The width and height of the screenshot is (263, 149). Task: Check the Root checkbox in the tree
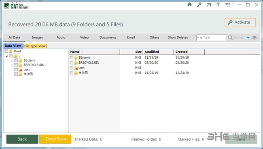click(6, 51)
